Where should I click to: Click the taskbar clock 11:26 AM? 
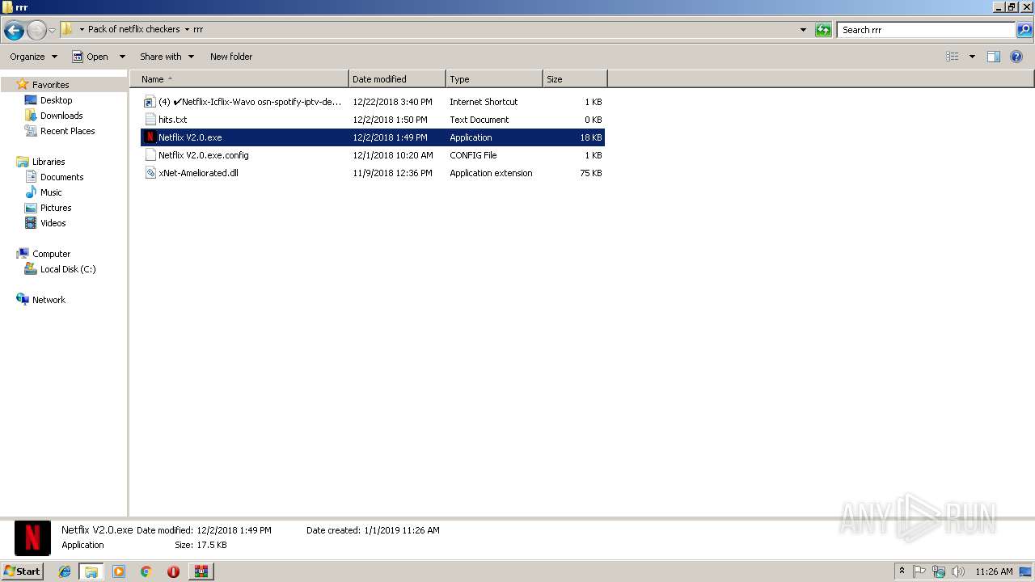[x=994, y=571]
